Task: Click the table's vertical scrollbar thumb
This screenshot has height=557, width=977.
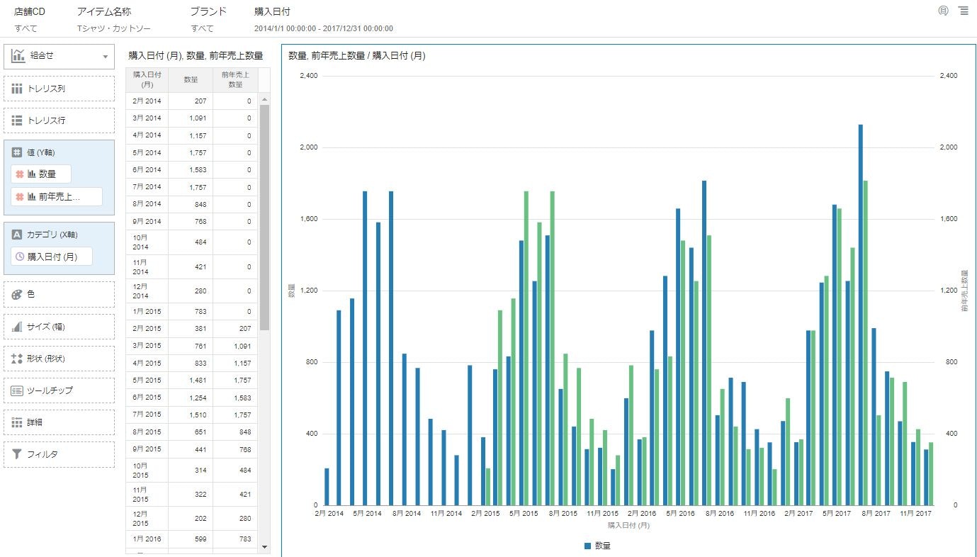Action: pos(265,217)
